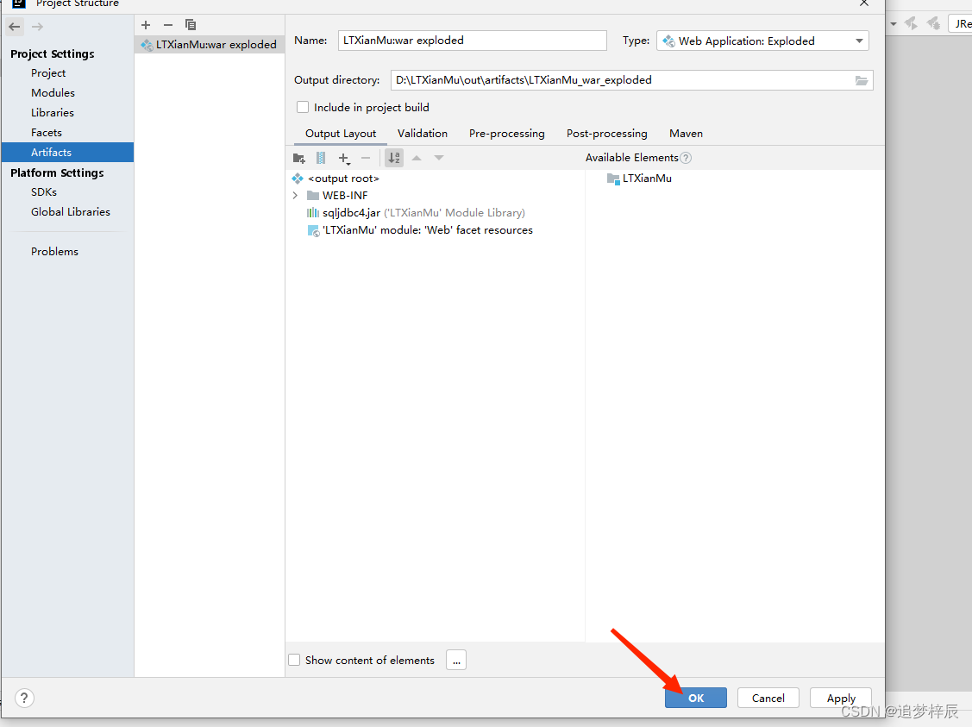Select the sqljdbc4.jar library entry
Image resolution: width=972 pixels, height=727 pixels.
pyautogui.click(x=416, y=213)
